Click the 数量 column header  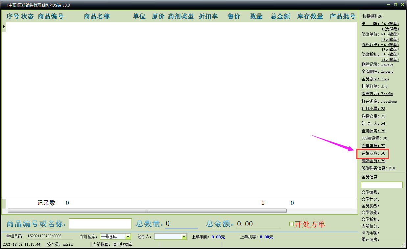click(x=256, y=16)
